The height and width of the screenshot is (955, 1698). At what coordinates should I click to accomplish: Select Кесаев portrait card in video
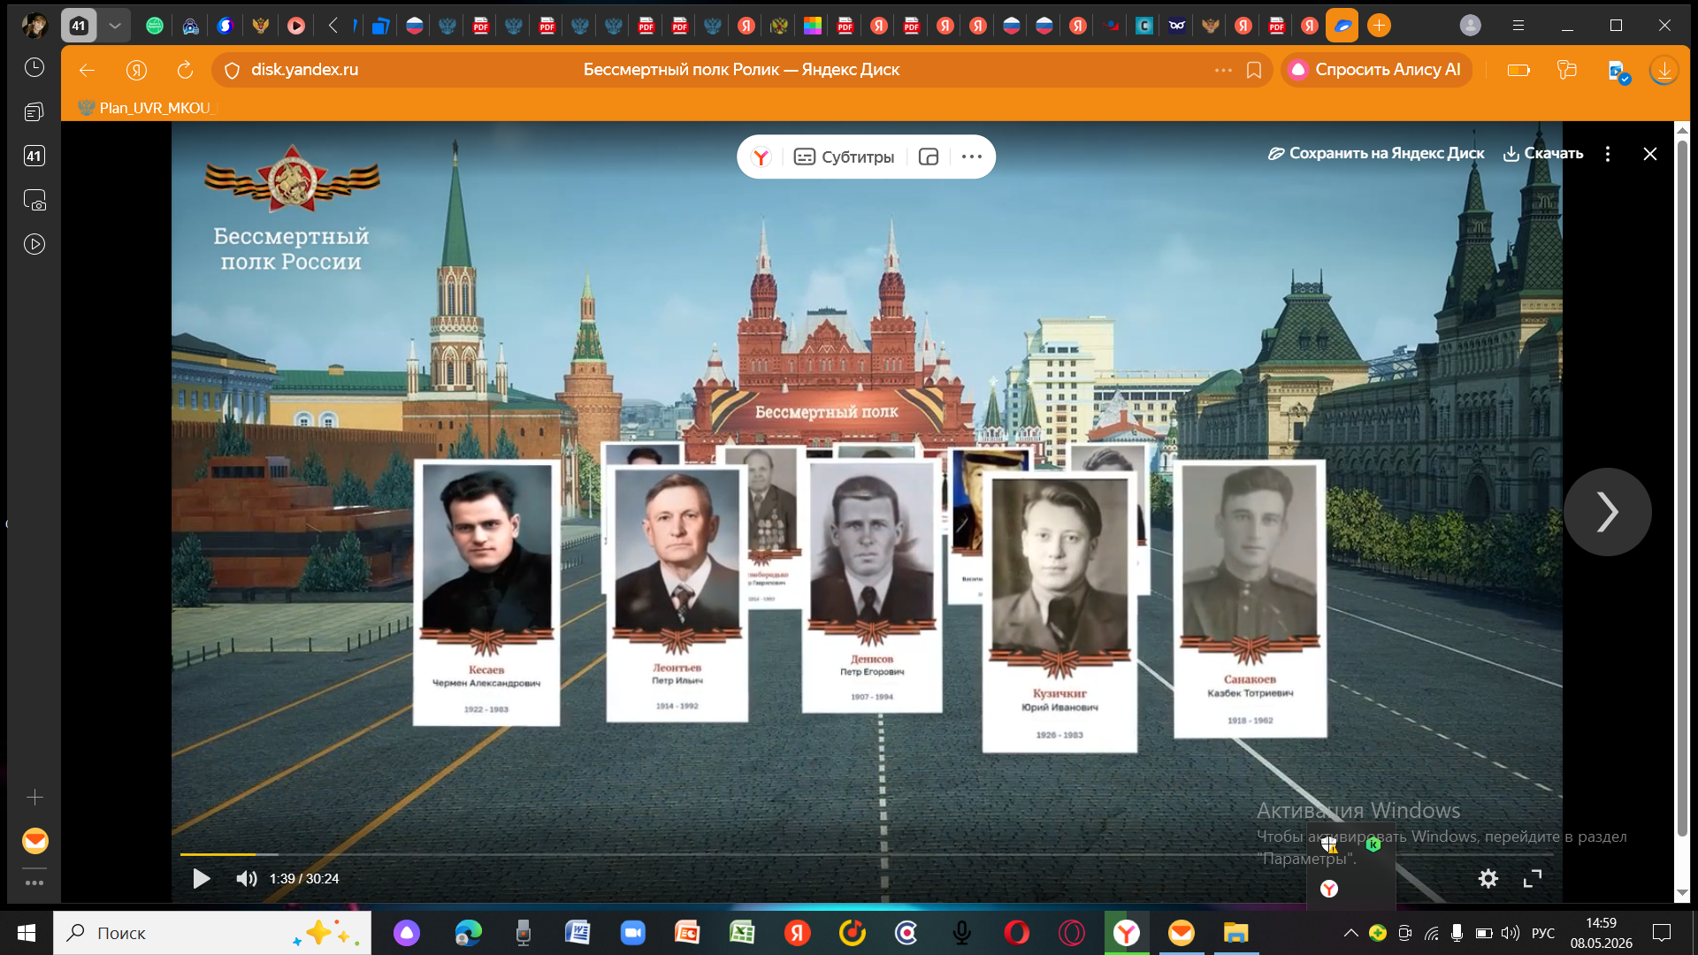[486, 592]
